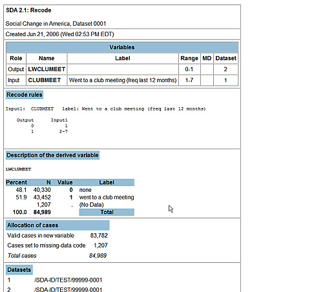The height and width of the screenshot is (292, 323).
Task: Click the 'Allocation of cases' heading
Action: [x=57, y=225]
